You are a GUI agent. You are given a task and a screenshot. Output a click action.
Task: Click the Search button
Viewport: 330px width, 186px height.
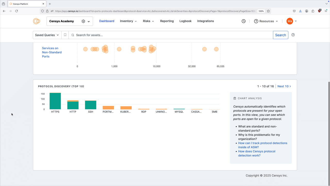tap(280, 35)
